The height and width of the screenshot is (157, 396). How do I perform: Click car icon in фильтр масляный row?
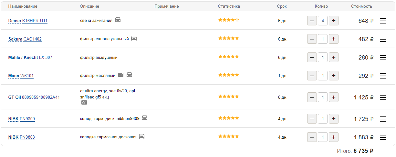tap(129, 75)
